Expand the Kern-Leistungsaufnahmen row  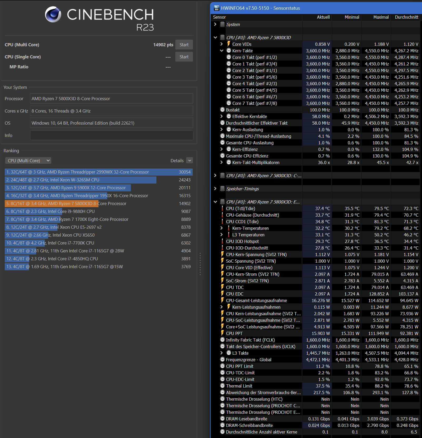(222, 307)
